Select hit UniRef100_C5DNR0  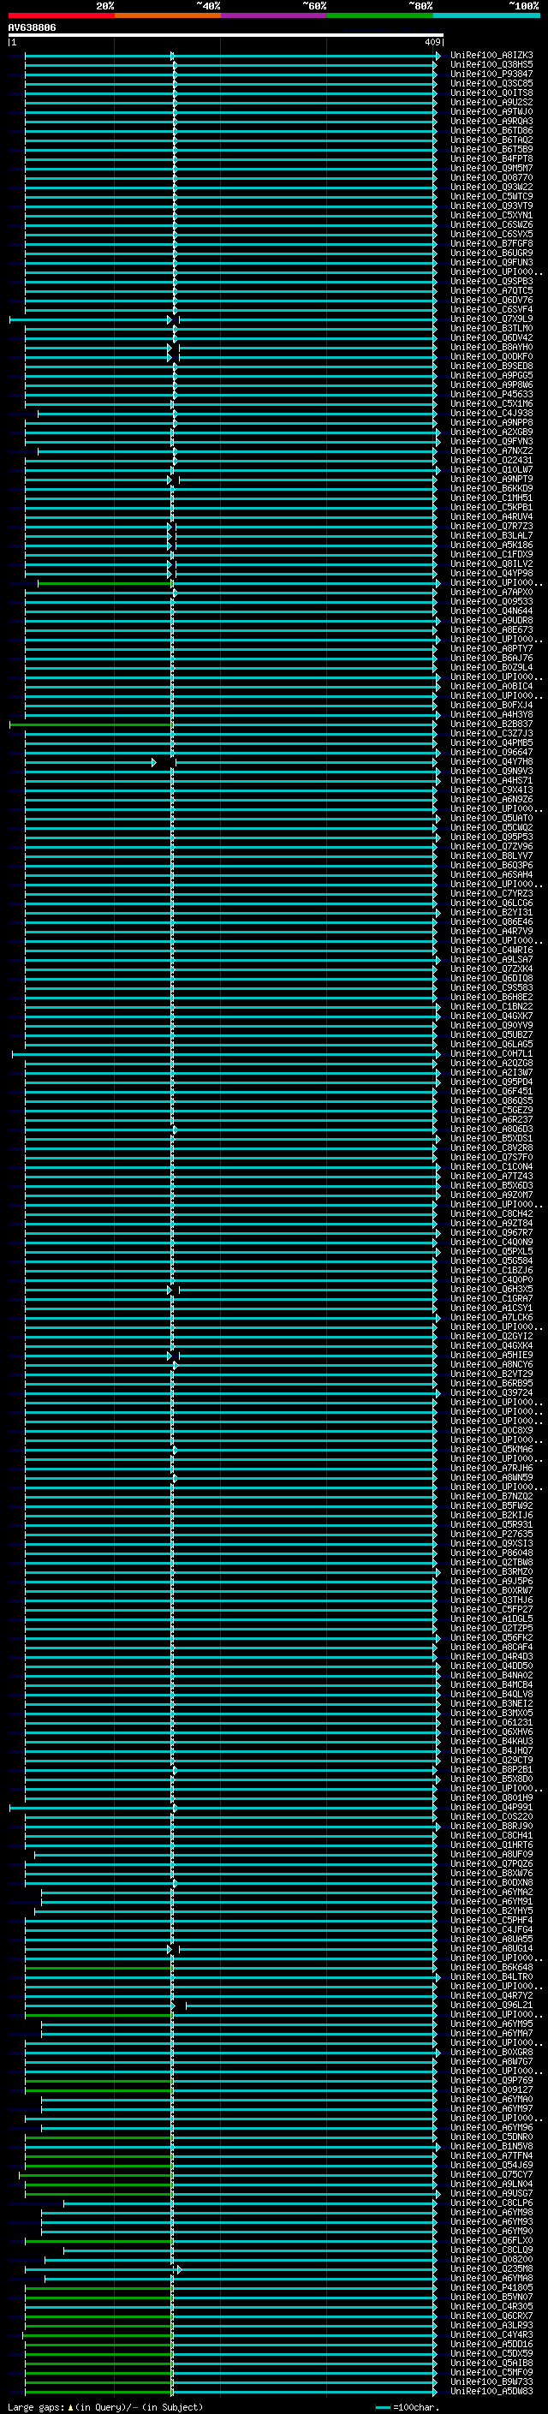tap(491, 2138)
